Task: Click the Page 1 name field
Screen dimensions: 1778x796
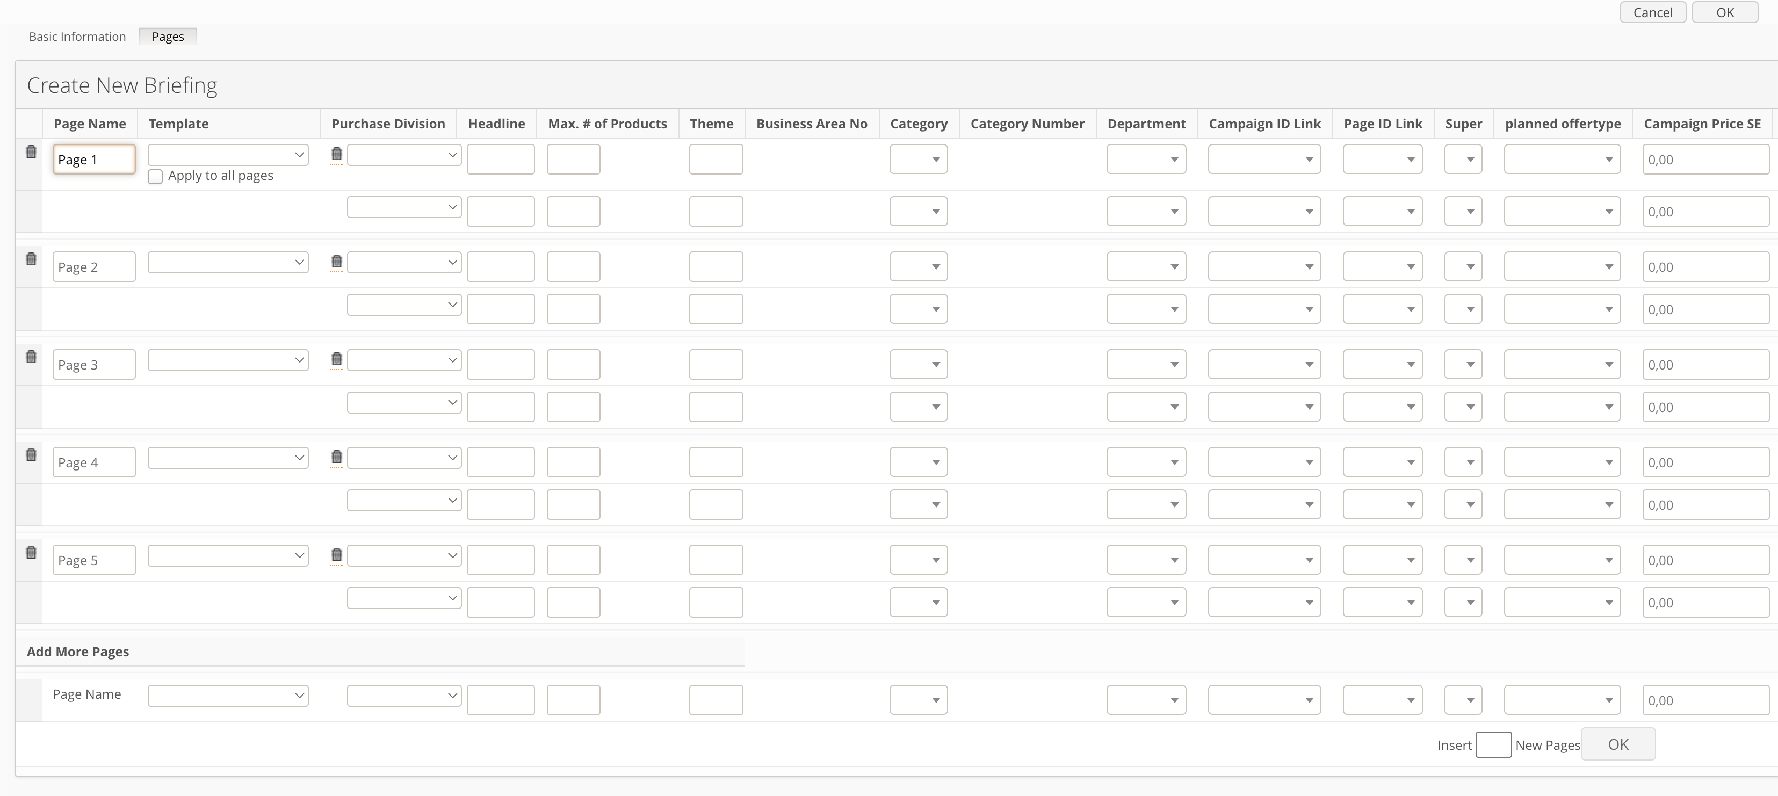Action: 94,160
